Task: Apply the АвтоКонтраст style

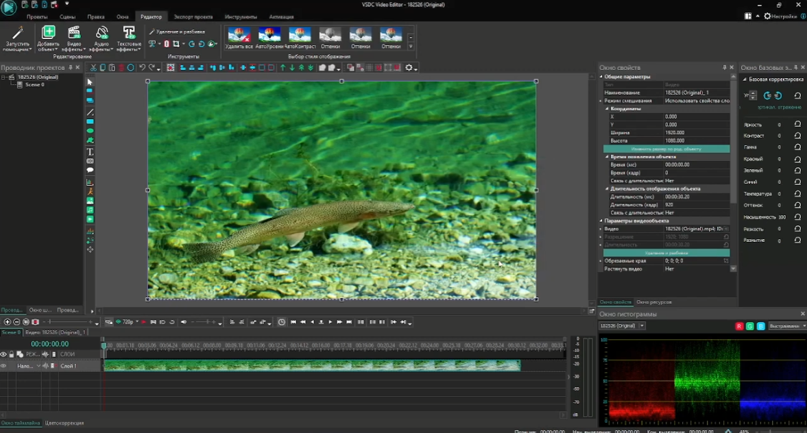Action: tap(300, 38)
